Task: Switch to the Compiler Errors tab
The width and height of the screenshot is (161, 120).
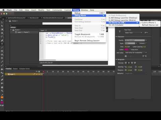Action: coord(24,69)
